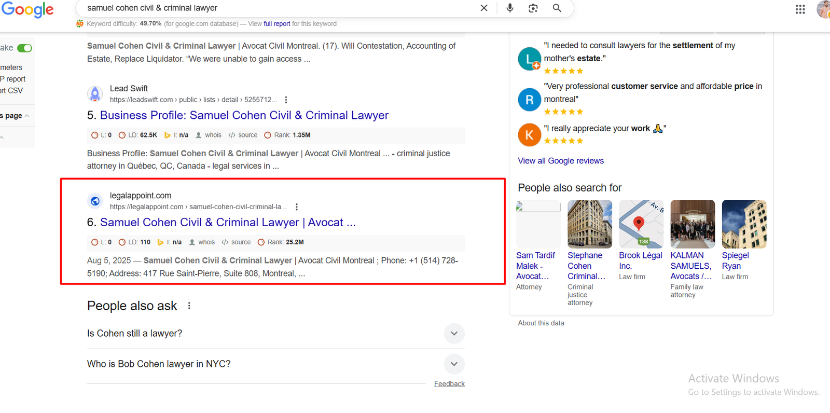Open the Business Profile Samuel Cohen result link
The height and width of the screenshot is (413, 830).
pyautogui.click(x=244, y=115)
